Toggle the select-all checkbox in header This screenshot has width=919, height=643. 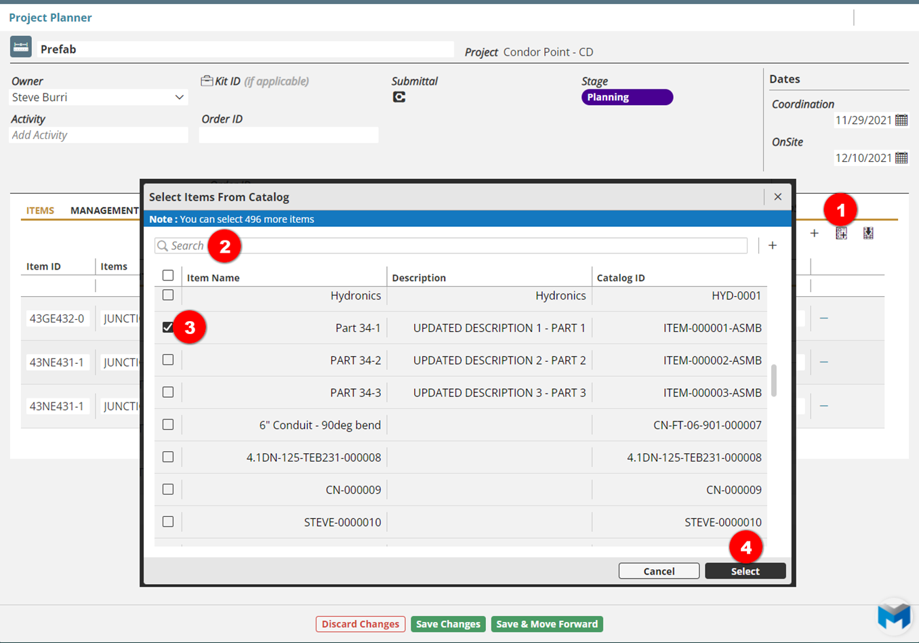[x=168, y=276]
